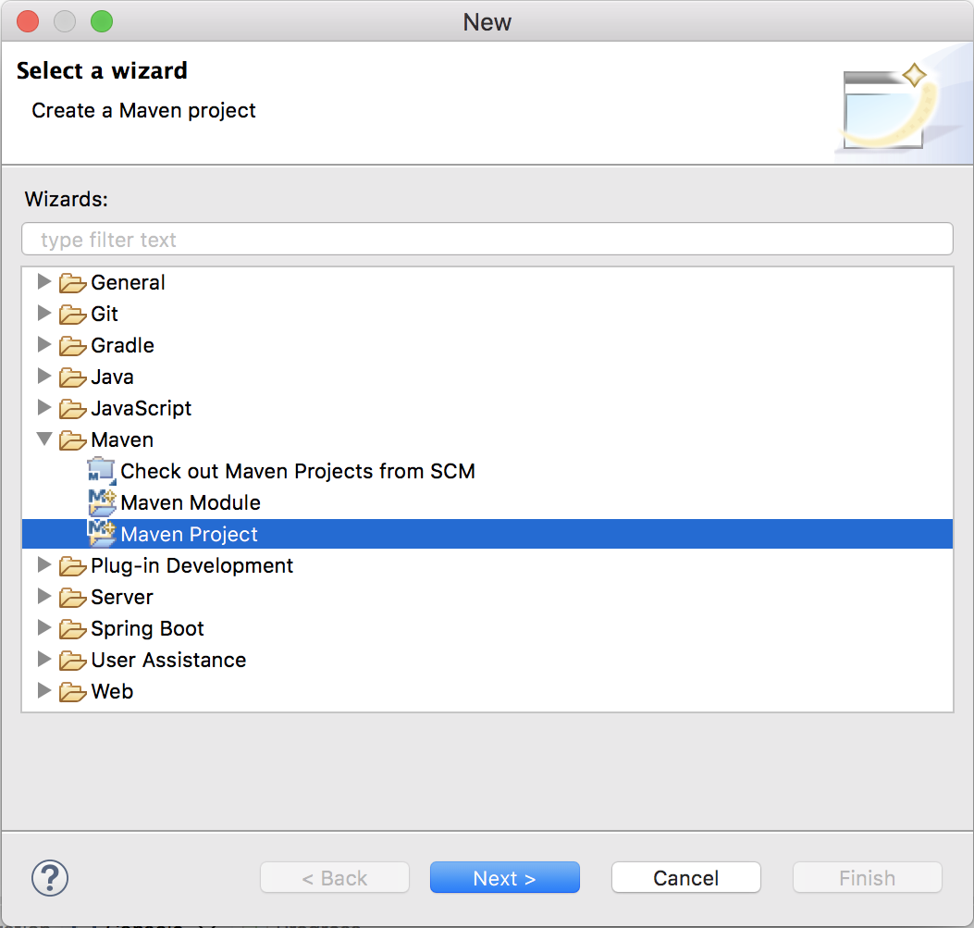Select the 'Maven' label
The width and height of the screenshot is (974, 928).
point(122,439)
